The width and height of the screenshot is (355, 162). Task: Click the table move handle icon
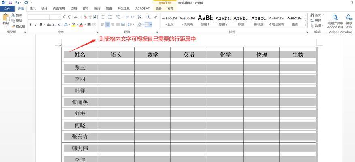click(x=60, y=45)
